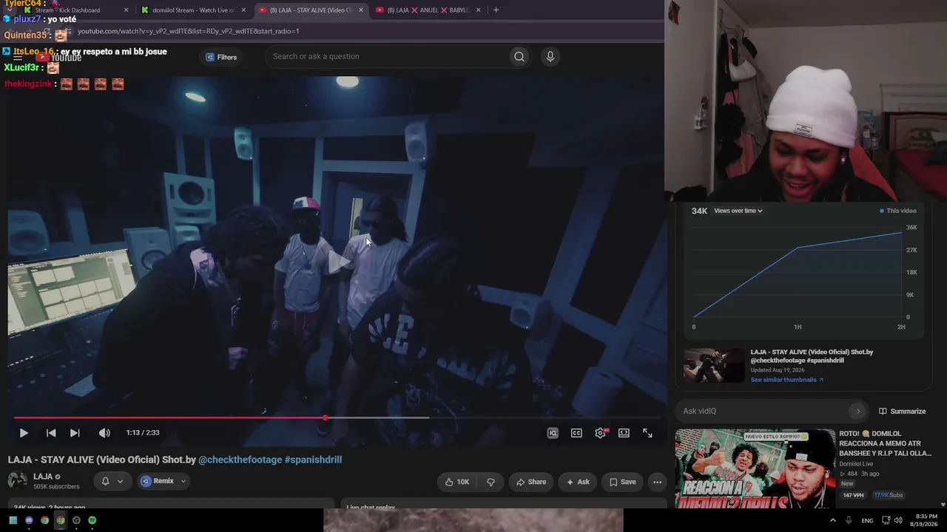Open the more actions ellipsis menu
The width and height of the screenshot is (947, 532).
657,482
